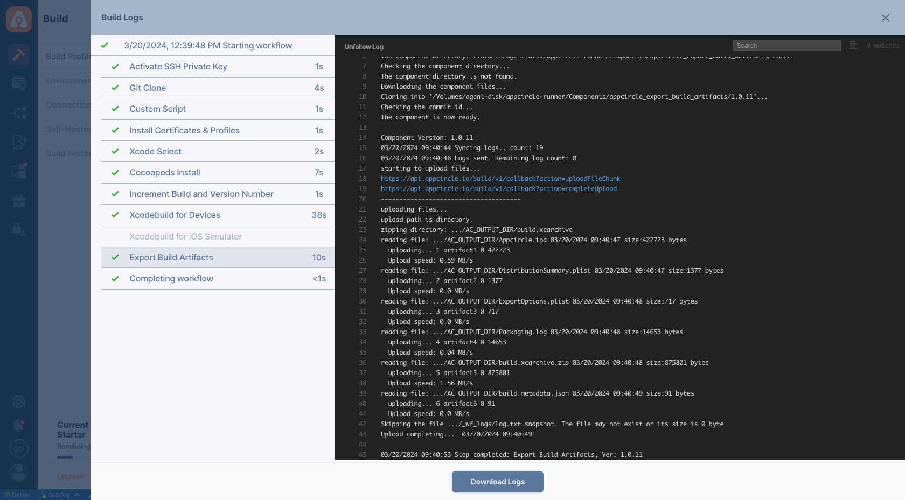Open the briefcase sidebar icon

(x=19, y=200)
